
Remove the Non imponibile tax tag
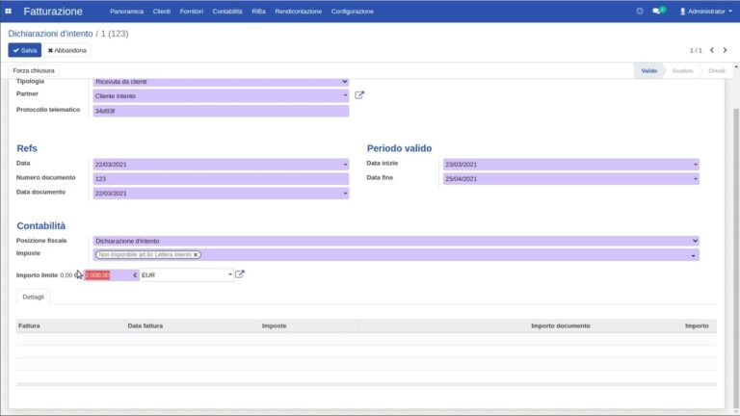(196, 254)
